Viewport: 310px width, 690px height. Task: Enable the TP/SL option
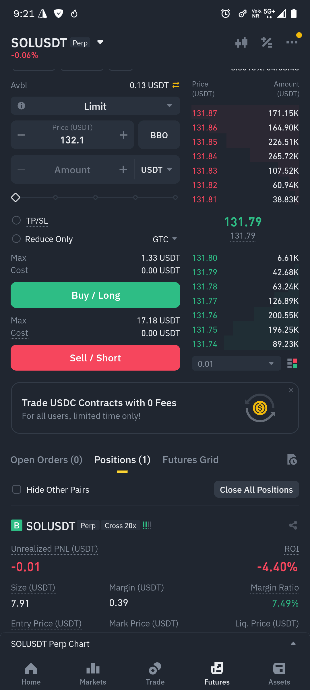coord(16,221)
